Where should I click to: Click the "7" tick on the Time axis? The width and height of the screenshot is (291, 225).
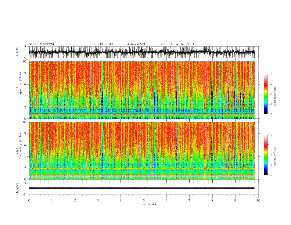(190, 200)
